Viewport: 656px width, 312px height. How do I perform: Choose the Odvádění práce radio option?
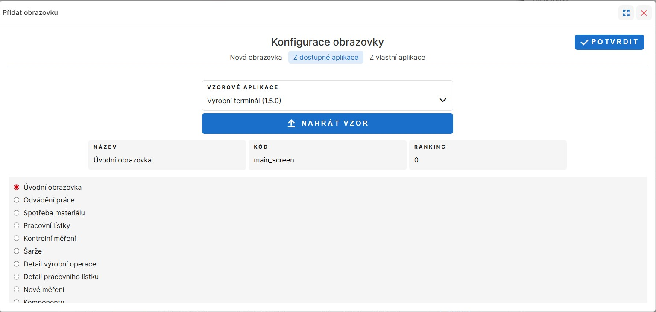tap(17, 200)
